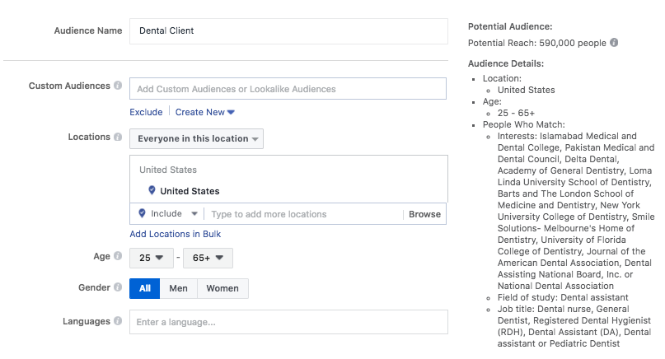Open the Create New dropdown
This screenshot has height=359, width=665.
point(205,112)
